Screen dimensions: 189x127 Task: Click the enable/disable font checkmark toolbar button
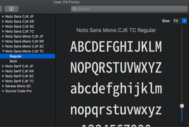11,9
